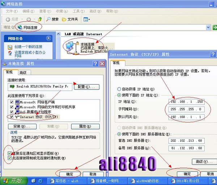217x185 pixels.
Task: Open the 工具 menu
Action: [x=76, y=11]
